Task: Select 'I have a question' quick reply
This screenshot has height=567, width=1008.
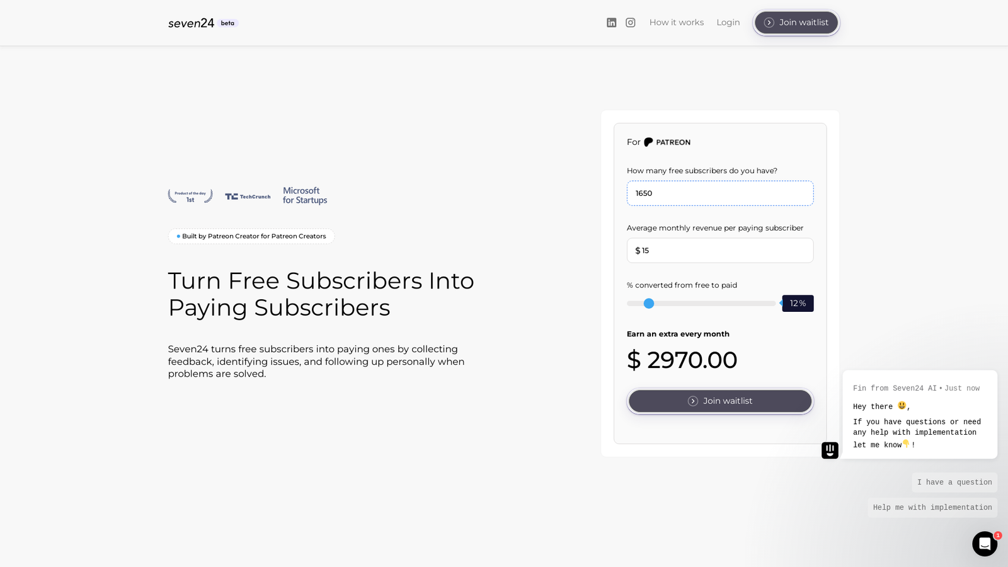Action: pyautogui.click(x=954, y=483)
